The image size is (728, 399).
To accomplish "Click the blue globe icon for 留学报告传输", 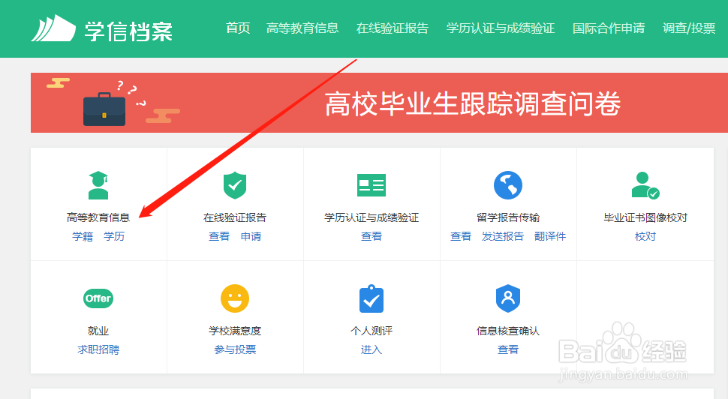I will pyautogui.click(x=508, y=185).
